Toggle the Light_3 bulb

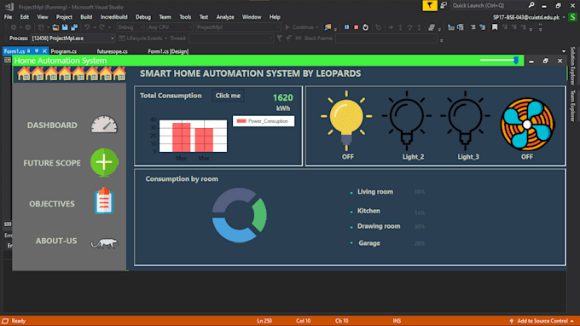pos(465,120)
